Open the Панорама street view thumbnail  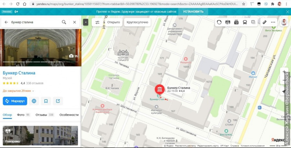(40, 136)
